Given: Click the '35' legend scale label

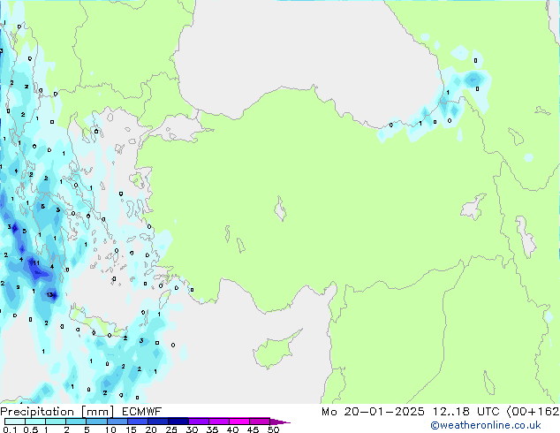Looking at the screenshot, I should (x=212, y=429).
